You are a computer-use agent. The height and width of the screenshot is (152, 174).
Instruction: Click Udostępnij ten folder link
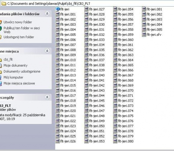coord(19,37)
